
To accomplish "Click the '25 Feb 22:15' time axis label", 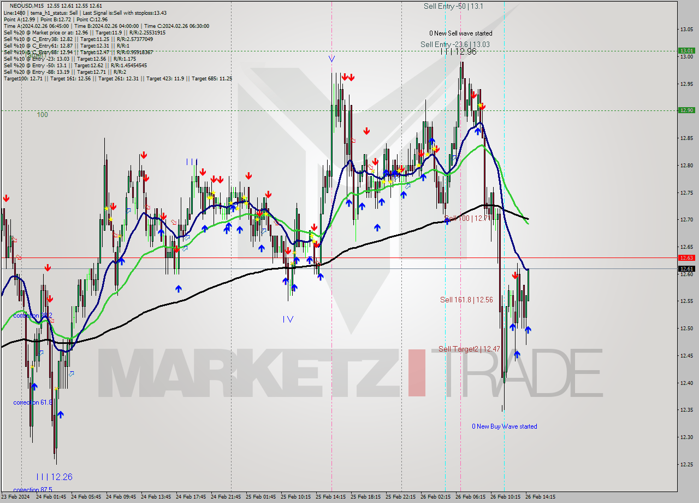I will pyautogui.click(x=400, y=497).
